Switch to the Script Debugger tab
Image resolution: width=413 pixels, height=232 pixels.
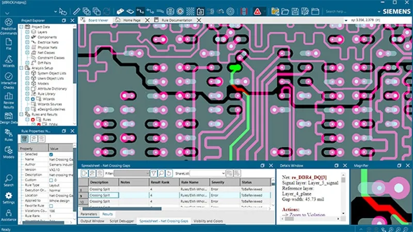pyautogui.click(x=122, y=221)
